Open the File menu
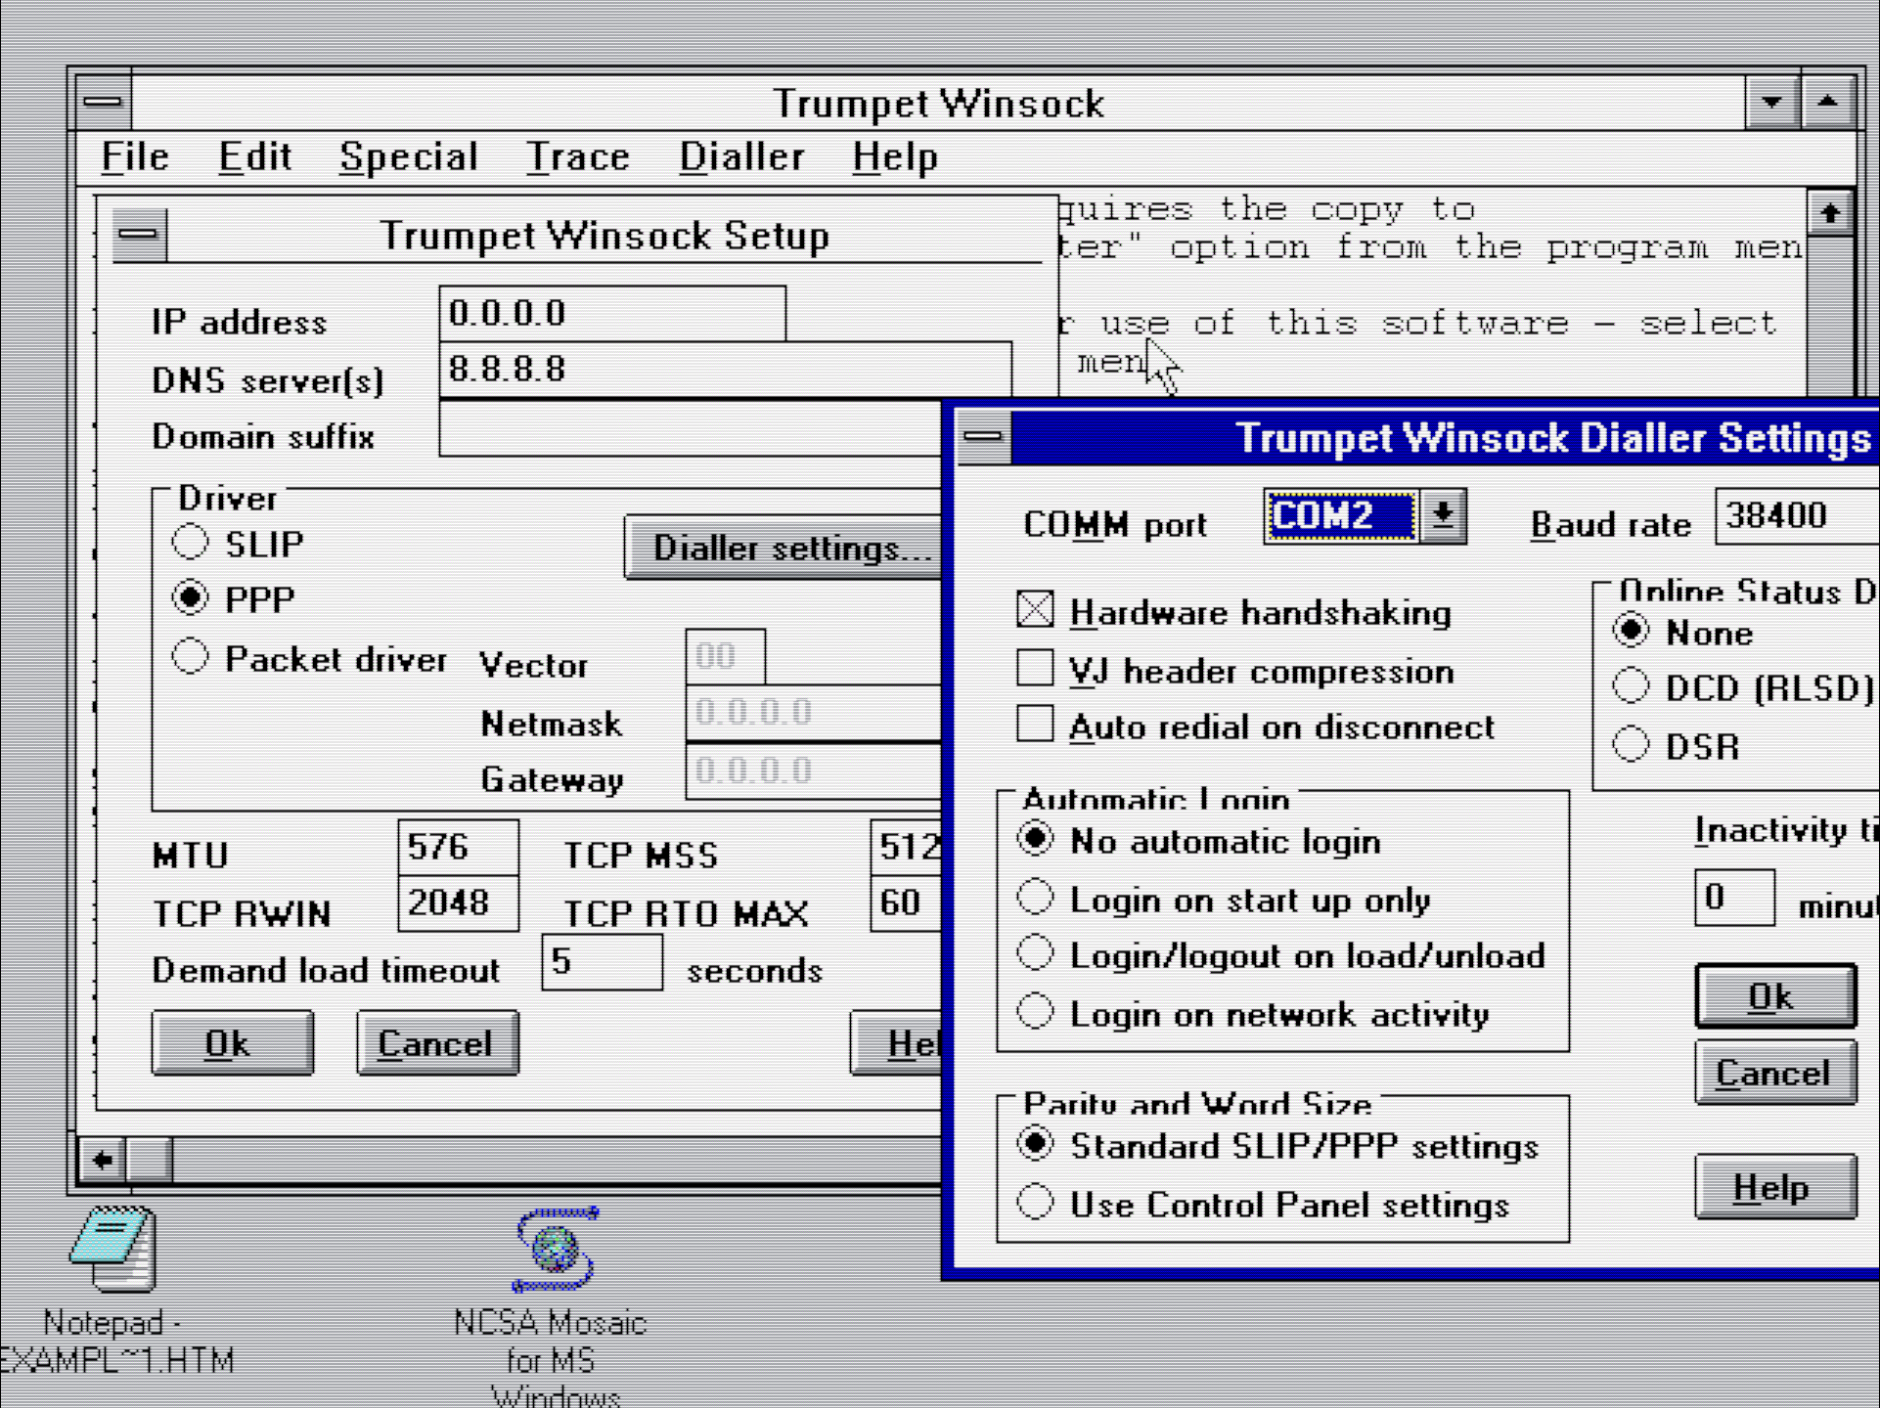 pyautogui.click(x=135, y=156)
